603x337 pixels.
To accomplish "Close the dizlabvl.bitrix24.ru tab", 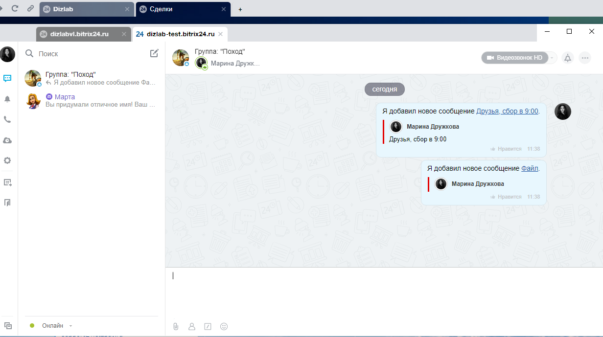I will point(123,34).
